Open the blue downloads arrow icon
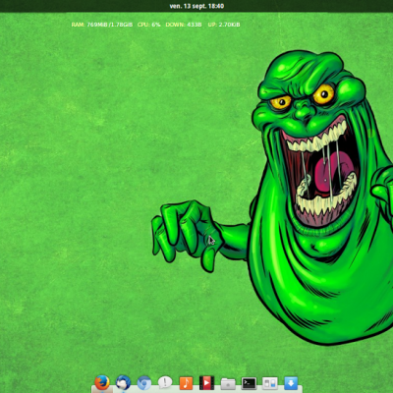Screen dimensions: 393x393 click(x=291, y=383)
